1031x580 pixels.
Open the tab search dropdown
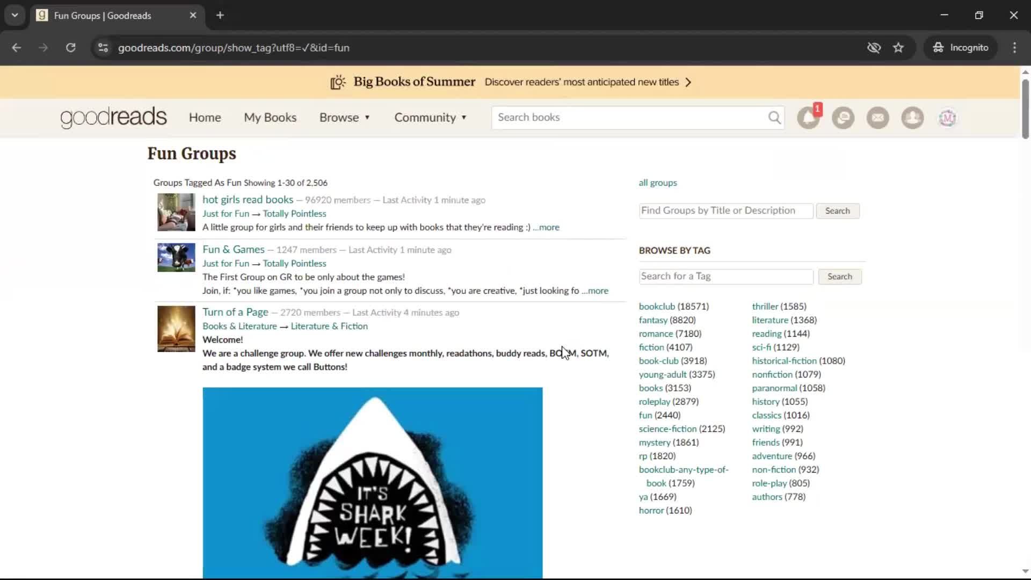click(15, 16)
